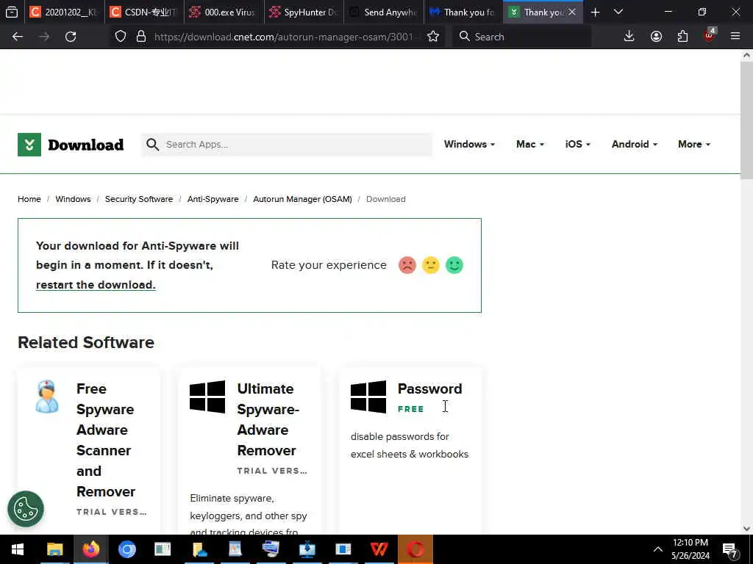Screen dimensions: 753x564
Task: Open the Anti-Spyware breadcrumb
Action: click(213, 199)
